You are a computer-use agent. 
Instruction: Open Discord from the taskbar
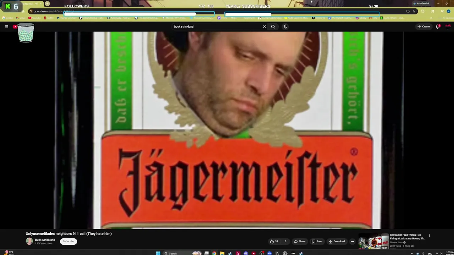pos(245,253)
